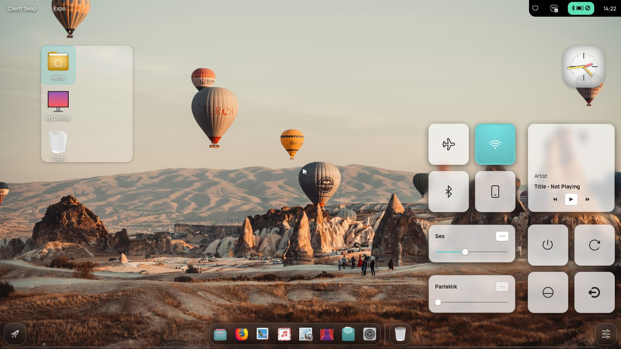Open the keyboard layout TR indicator
Image resolution: width=621 pixels, height=349 pixels.
click(x=554, y=8)
